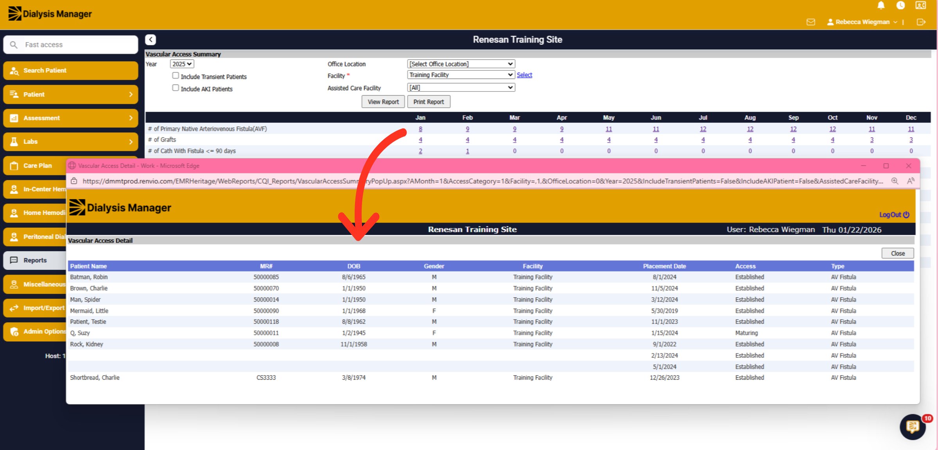Open the contact card icon in header
The height and width of the screenshot is (450, 938).
(x=921, y=5)
